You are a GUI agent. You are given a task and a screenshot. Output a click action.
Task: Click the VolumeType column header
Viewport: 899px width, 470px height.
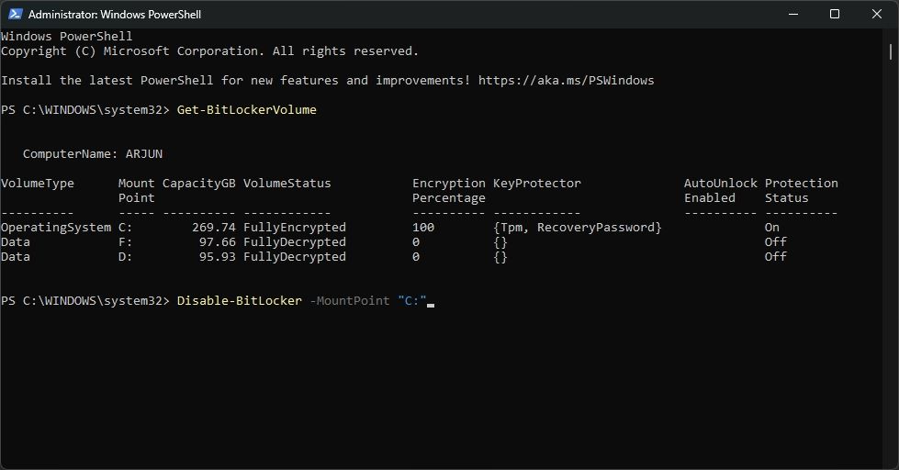click(x=38, y=183)
